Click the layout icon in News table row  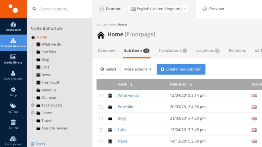(x=110, y=142)
